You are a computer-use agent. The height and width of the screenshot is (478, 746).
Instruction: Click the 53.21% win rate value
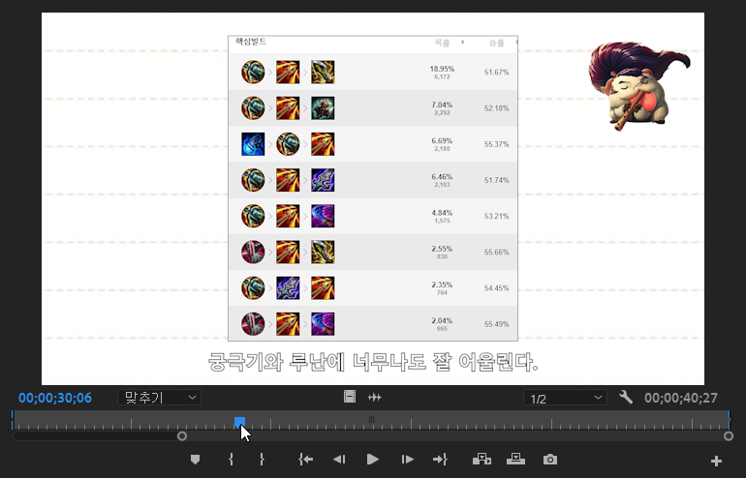(496, 216)
